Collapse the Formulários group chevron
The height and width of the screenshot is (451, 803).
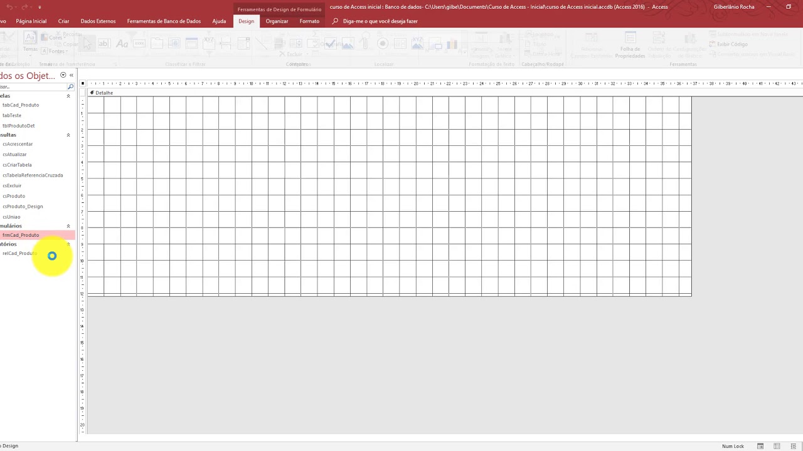click(68, 226)
